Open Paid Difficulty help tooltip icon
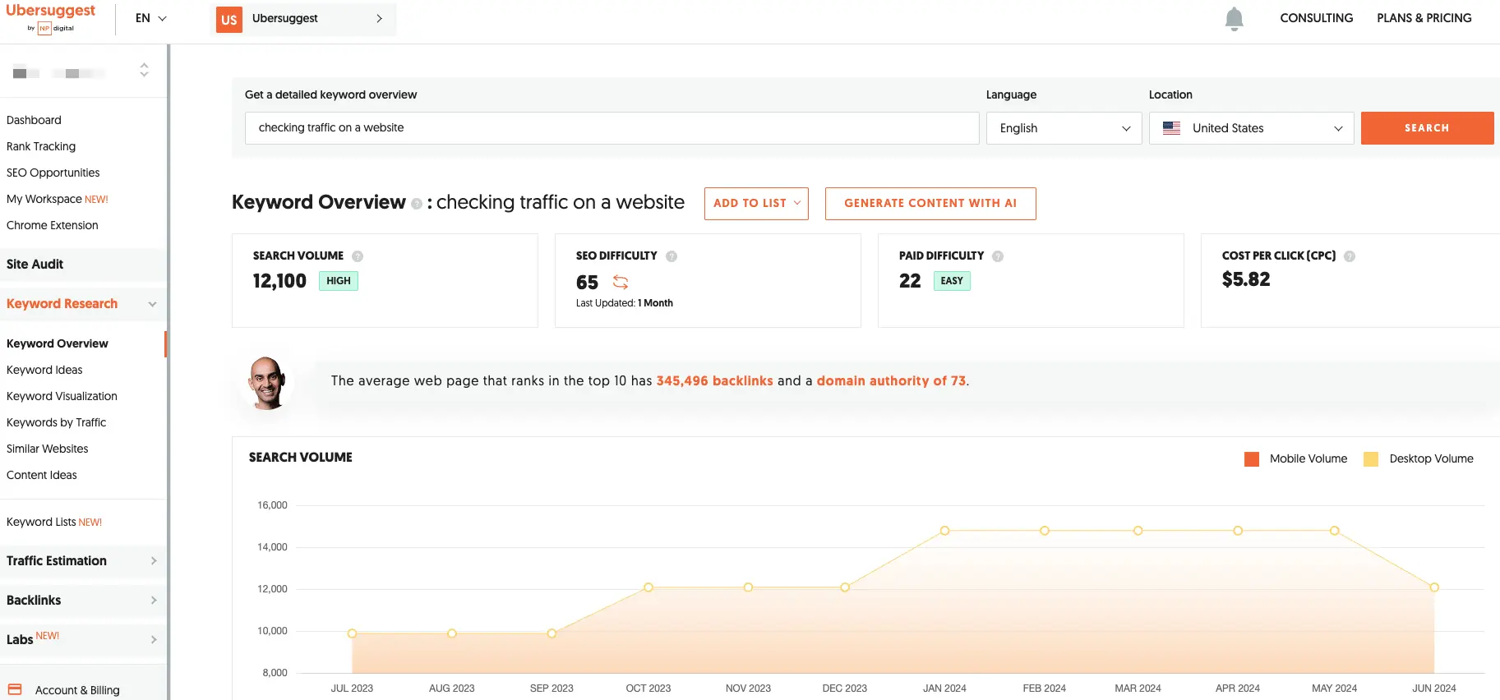 click(998, 256)
